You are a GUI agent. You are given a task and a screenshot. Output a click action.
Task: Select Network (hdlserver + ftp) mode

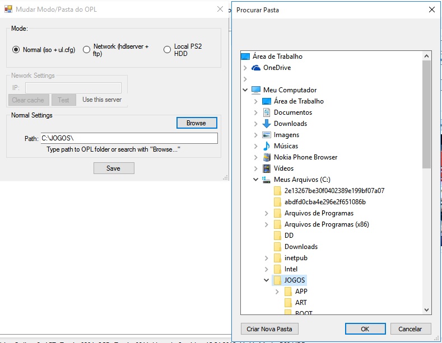(x=86, y=50)
